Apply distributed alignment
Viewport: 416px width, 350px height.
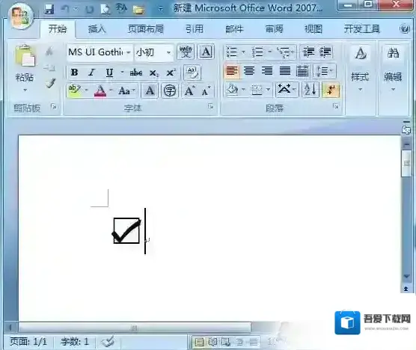302,71
